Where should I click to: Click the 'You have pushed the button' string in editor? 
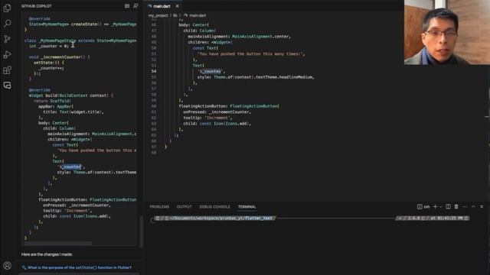click(250, 54)
